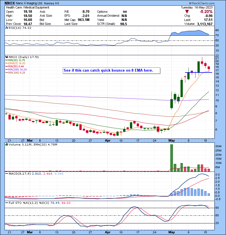This screenshot has height=235, width=226.
Task: Click the candlestick icon beside NNOX (Daily)
Action: pos(6,57)
